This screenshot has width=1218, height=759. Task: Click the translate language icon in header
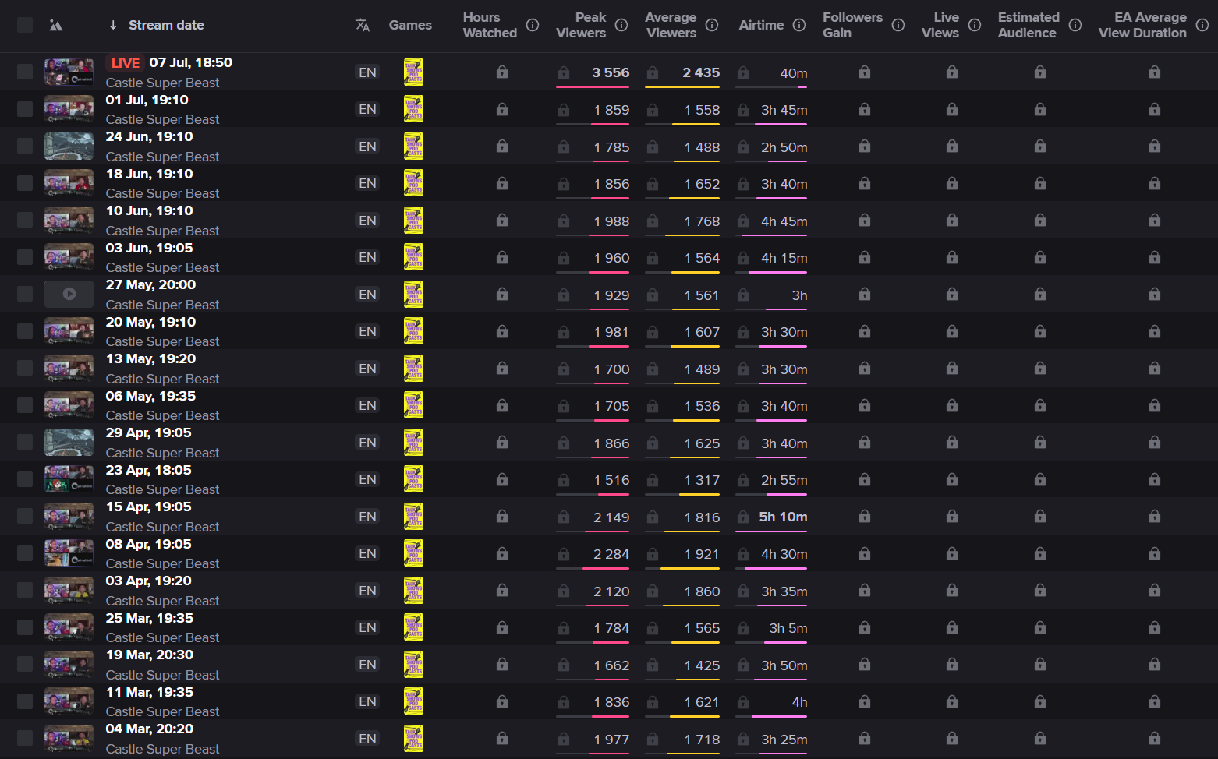click(363, 25)
